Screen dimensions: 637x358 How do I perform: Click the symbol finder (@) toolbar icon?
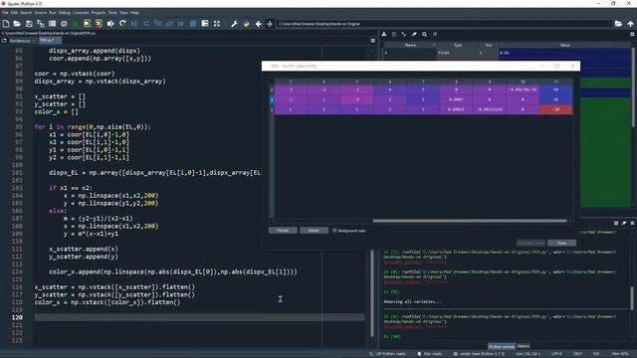click(x=64, y=24)
